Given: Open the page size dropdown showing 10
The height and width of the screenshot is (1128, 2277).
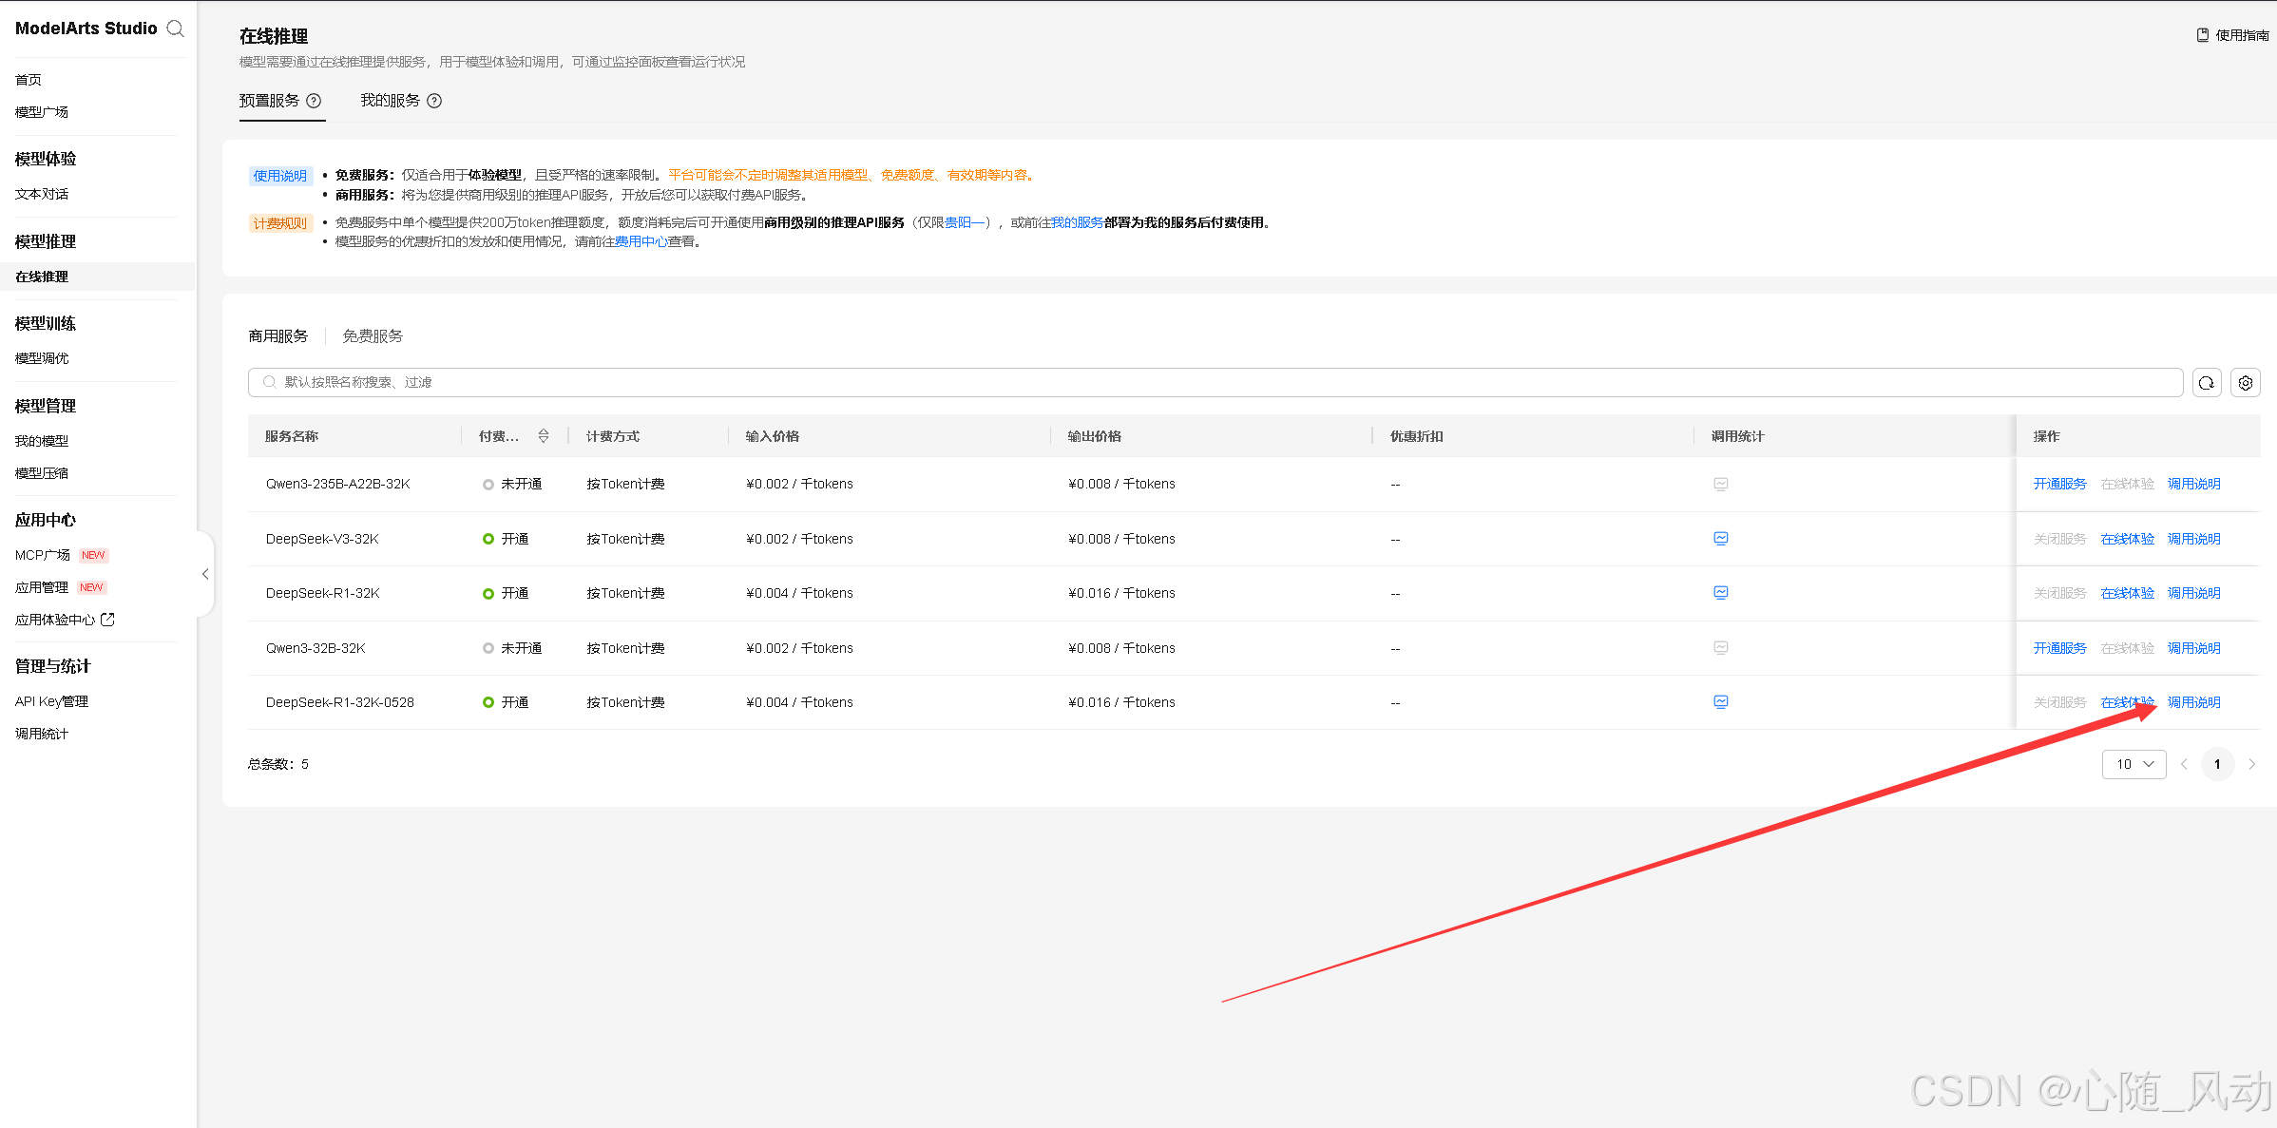Looking at the screenshot, I should [x=2133, y=764].
